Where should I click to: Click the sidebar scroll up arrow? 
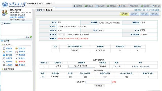34,9
